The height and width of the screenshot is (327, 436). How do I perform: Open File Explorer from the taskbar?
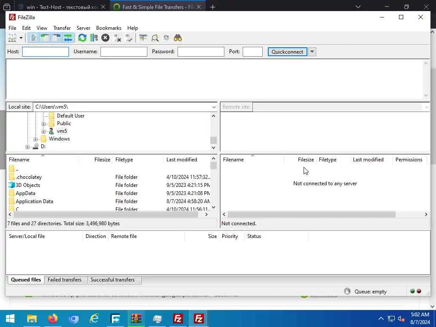coord(32,318)
